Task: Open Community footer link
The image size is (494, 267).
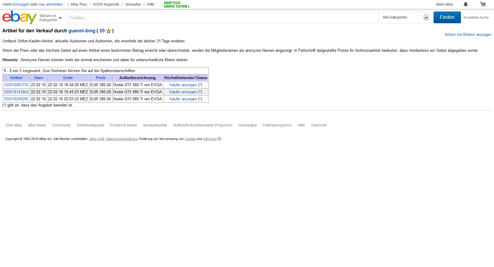Action: (61, 125)
